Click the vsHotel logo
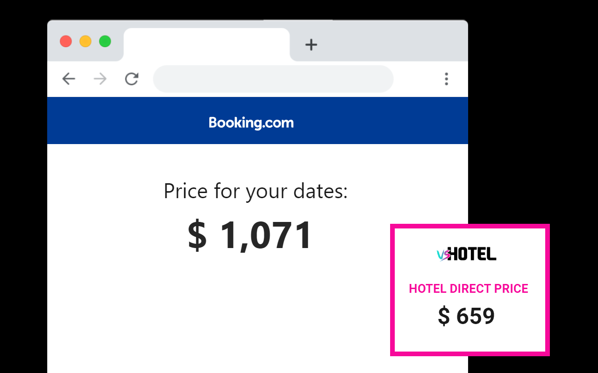Viewport: 598px width, 373px height. click(467, 254)
